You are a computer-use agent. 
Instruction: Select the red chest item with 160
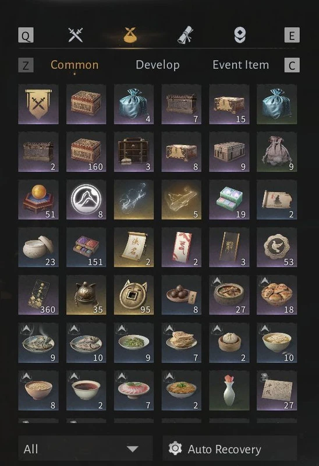pyautogui.click(x=86, y=152)
